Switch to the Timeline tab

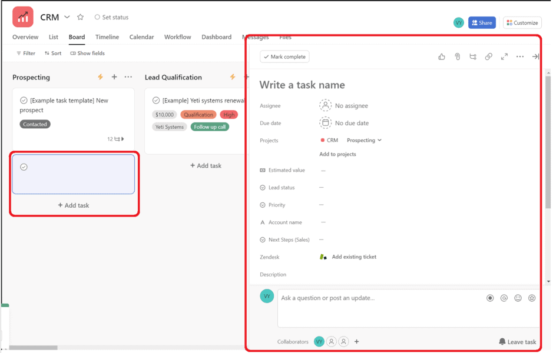tap(107, 37)
